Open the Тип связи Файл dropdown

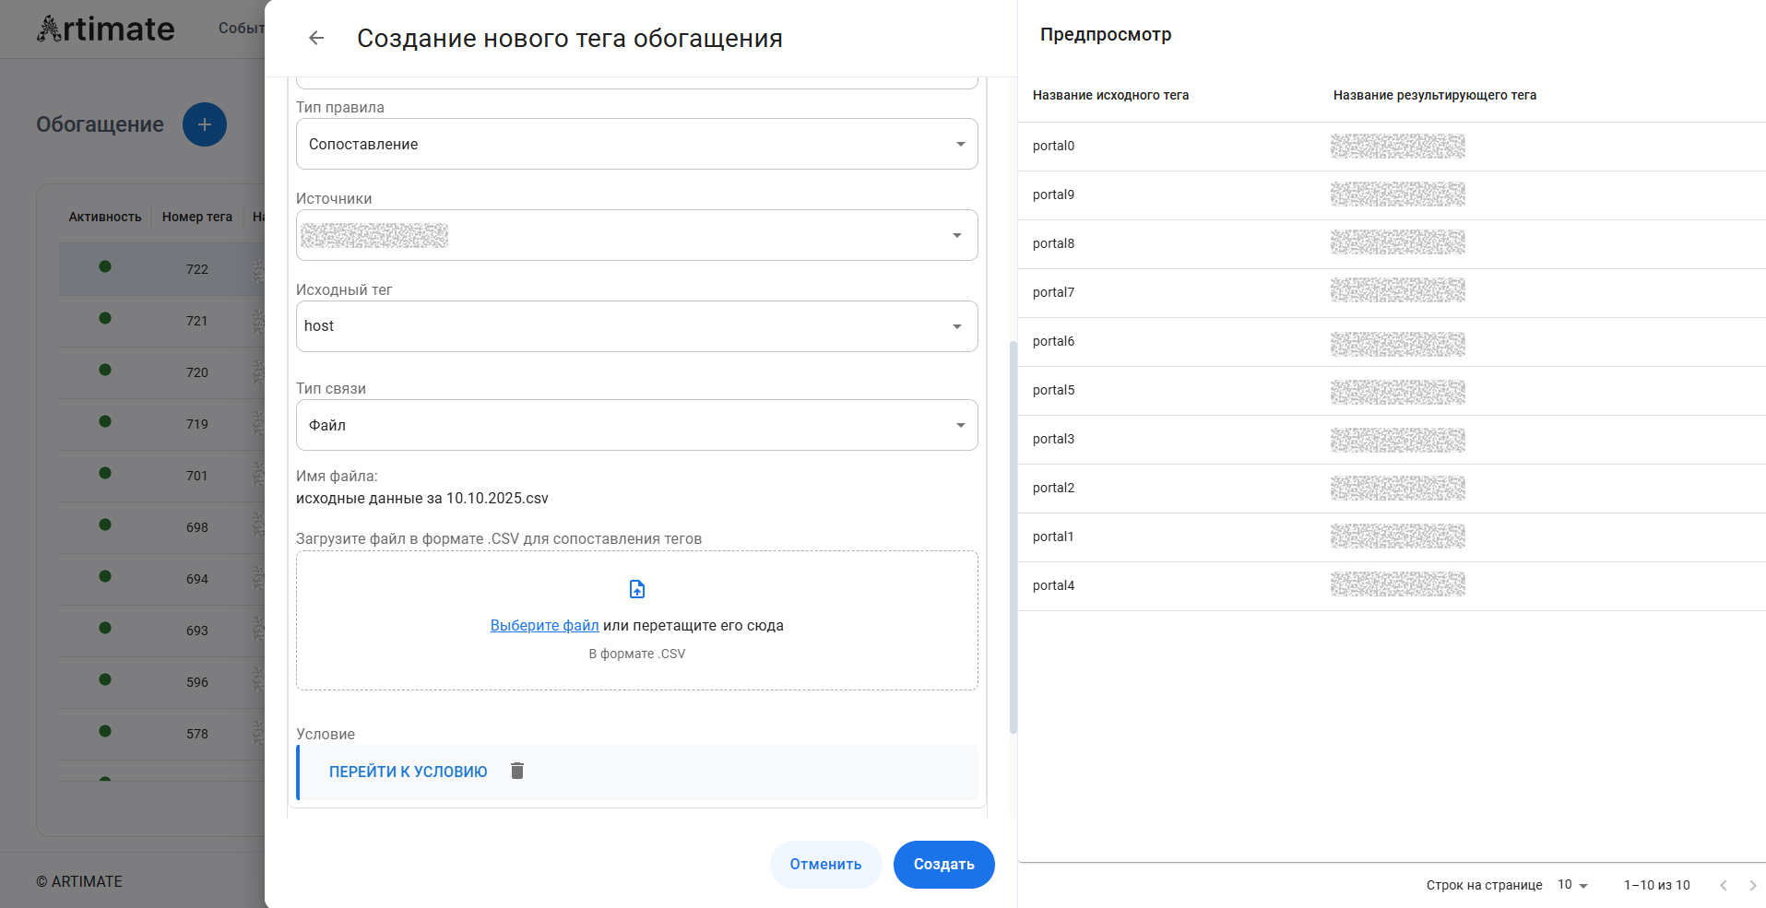pos(636,425)
